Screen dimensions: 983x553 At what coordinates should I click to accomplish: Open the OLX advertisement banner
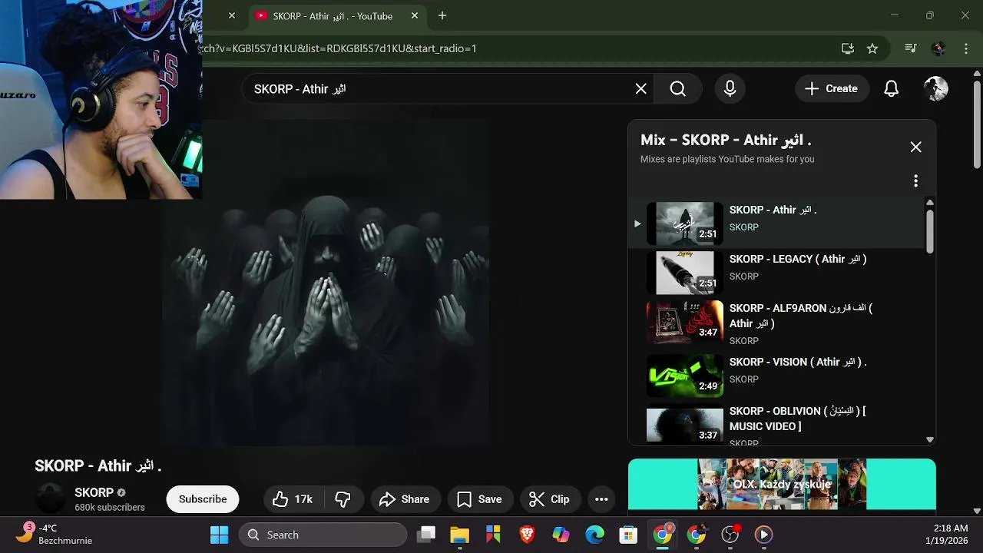point(782,484)
